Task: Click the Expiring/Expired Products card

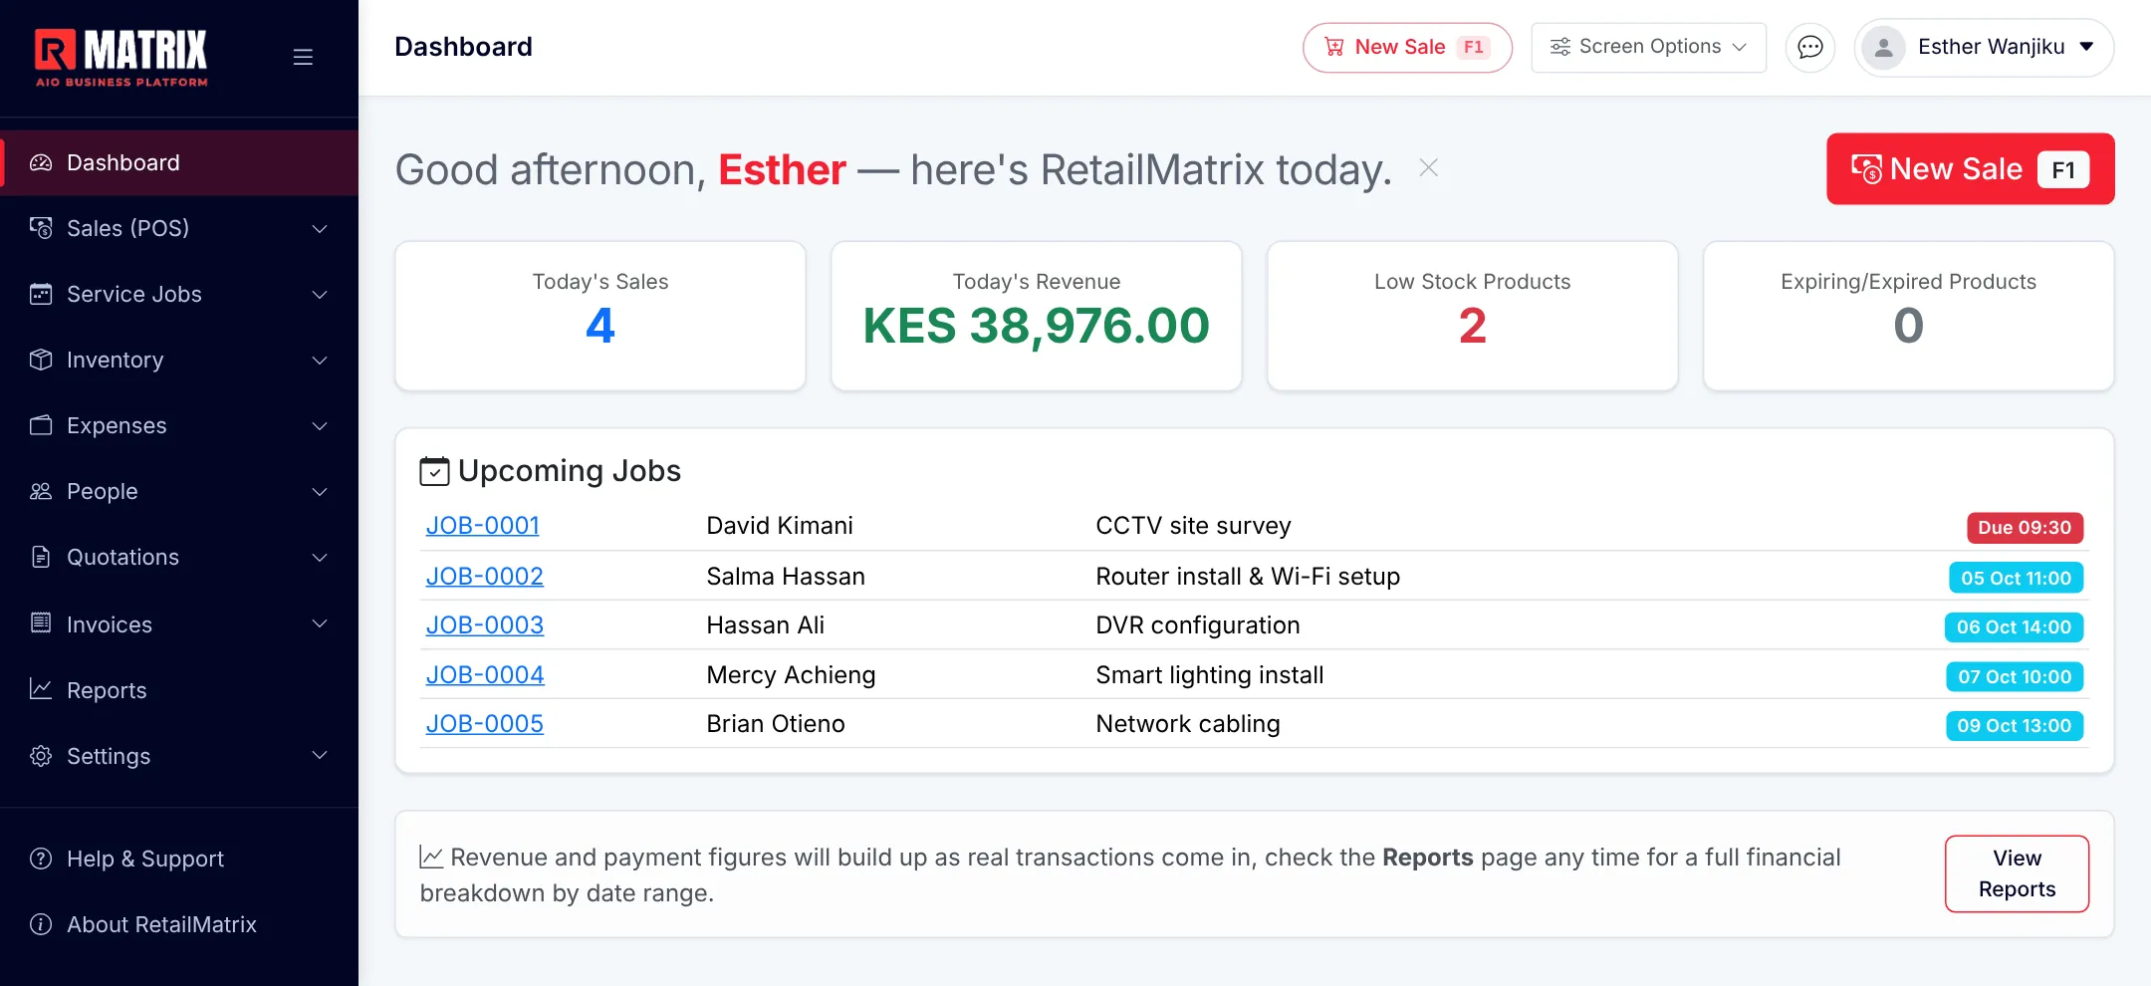Action: click(1908, 316)
